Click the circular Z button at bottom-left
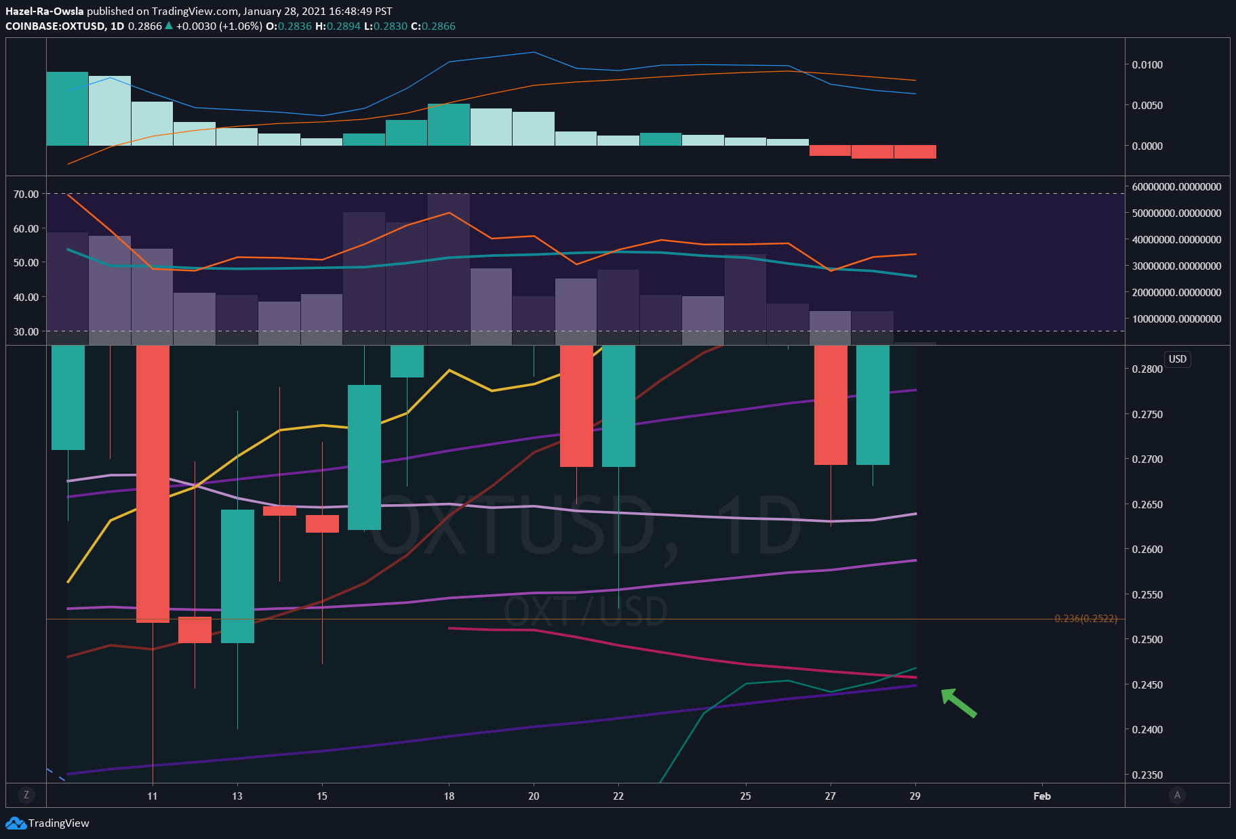The image size is (1236, 839). [26, 795]
